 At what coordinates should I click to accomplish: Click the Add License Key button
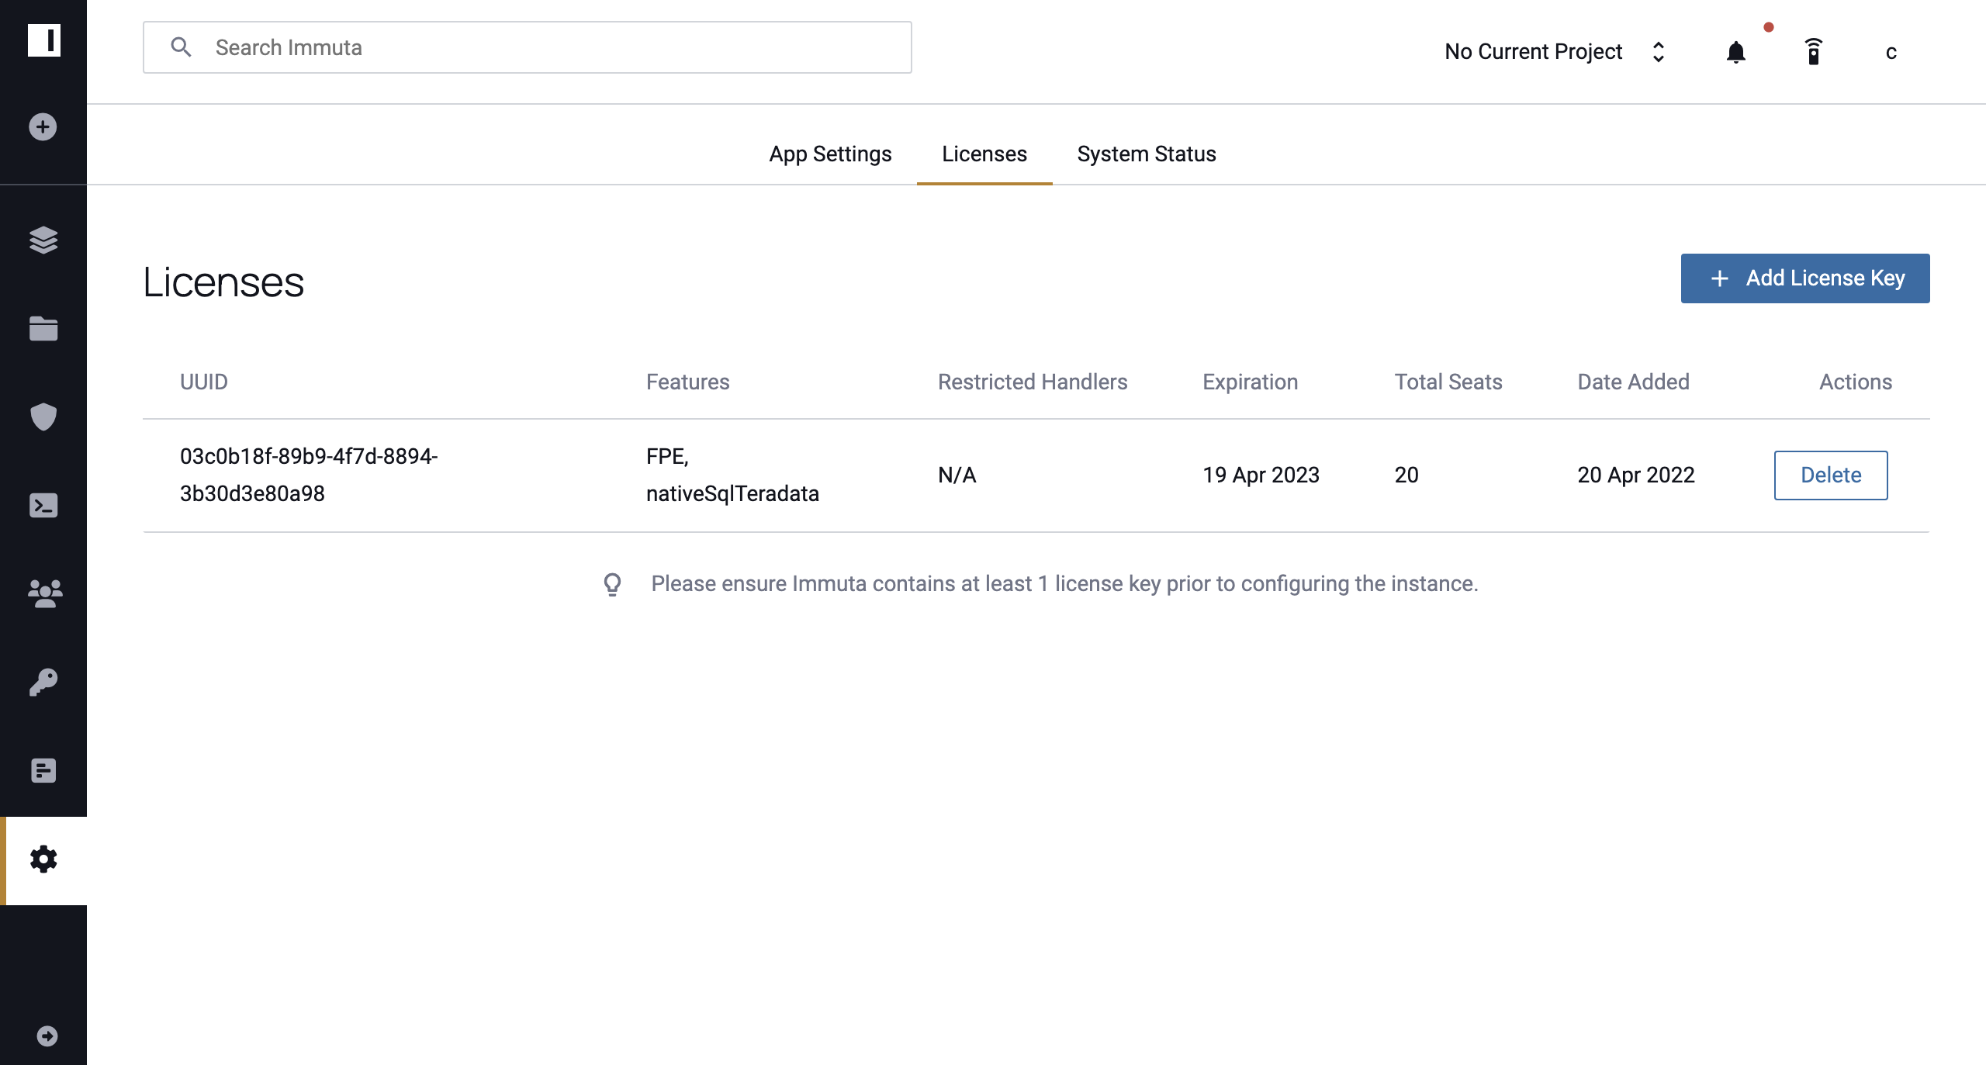click(x=1805, y=278)
